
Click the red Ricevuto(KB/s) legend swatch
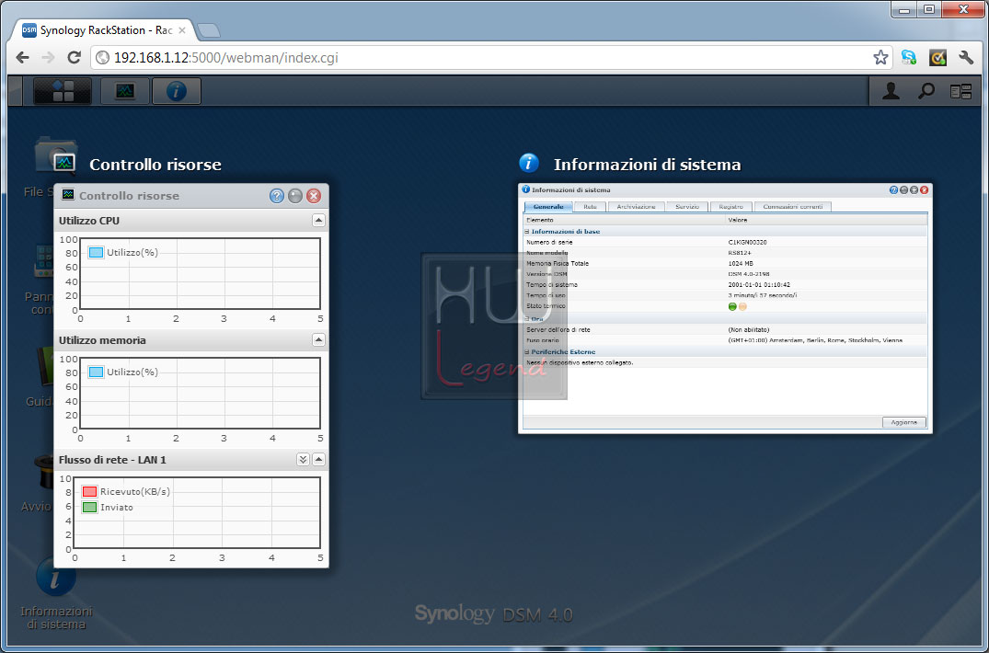click(89, 492)
